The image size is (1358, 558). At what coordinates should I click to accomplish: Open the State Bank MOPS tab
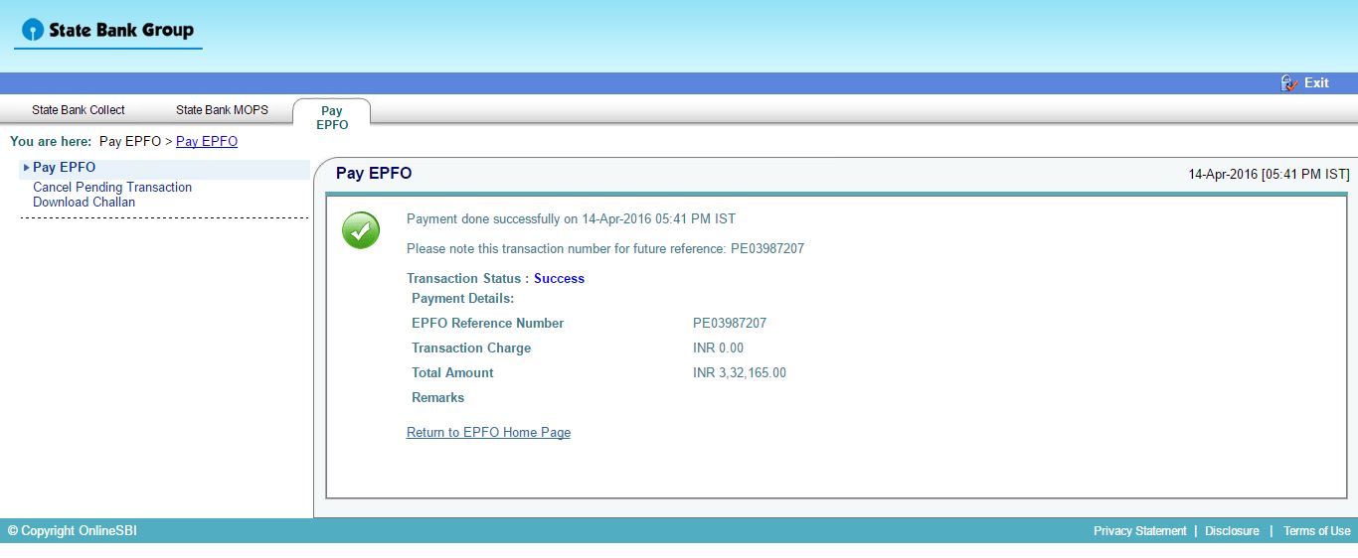pyautogui.click(x=222, y=110)
